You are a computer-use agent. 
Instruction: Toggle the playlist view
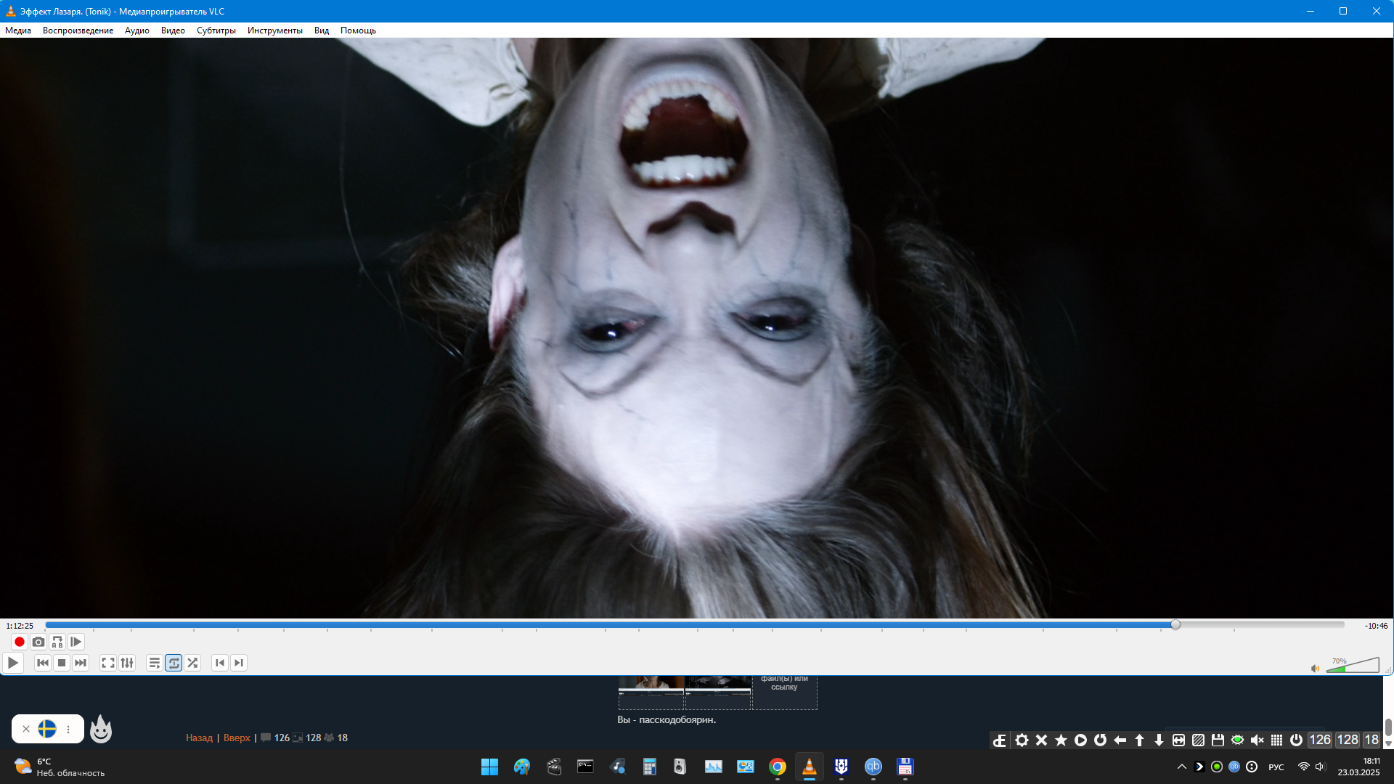tap(155, 663)
